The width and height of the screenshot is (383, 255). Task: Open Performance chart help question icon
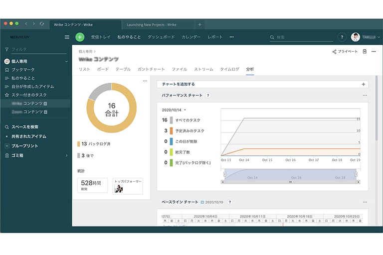(208, 96)
